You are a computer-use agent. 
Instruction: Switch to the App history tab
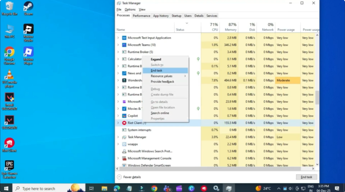tap(161, 16)
